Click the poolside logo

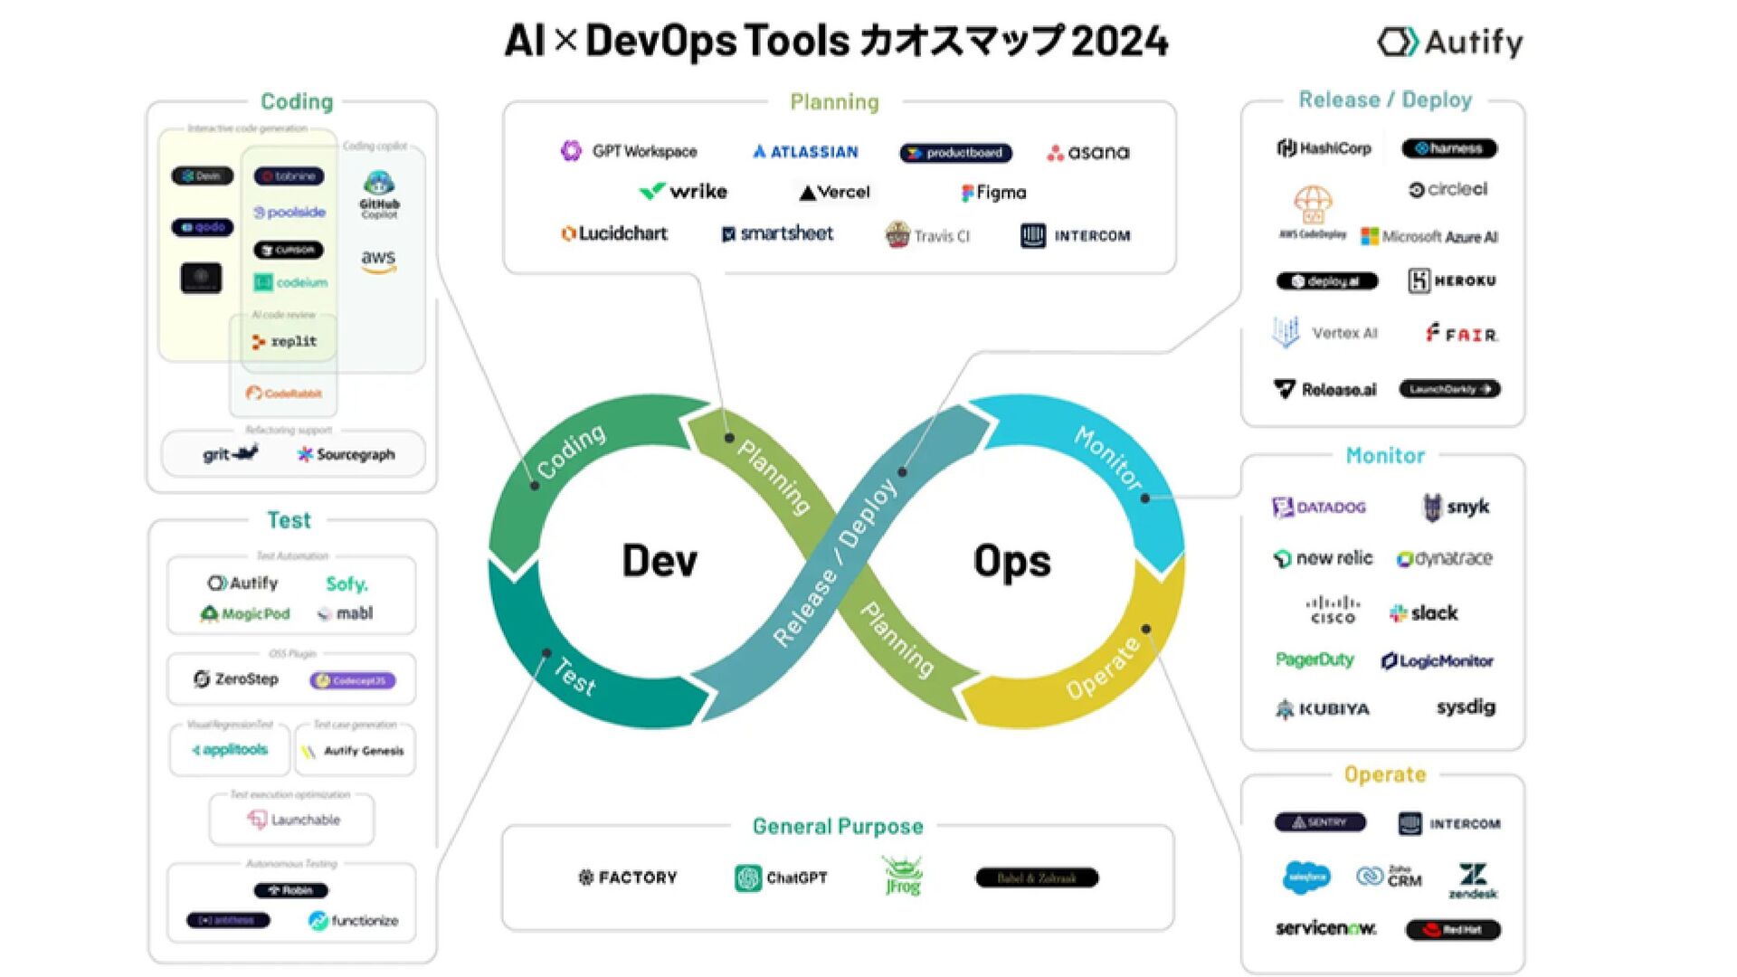tap(289, 212)
